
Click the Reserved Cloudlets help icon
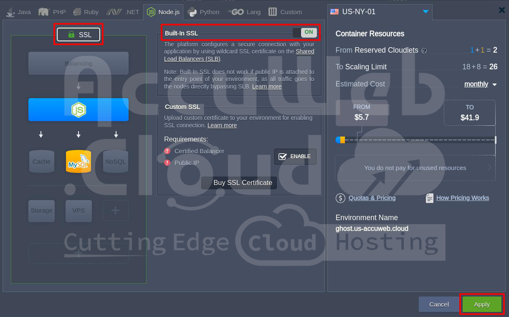point(424,51)
